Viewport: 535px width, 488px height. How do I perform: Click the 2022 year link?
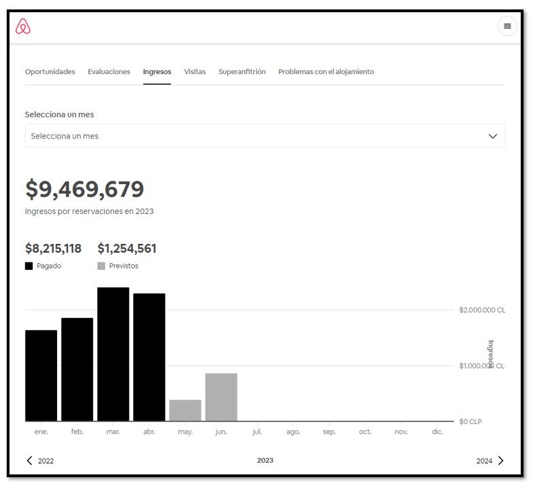[45, 461]
